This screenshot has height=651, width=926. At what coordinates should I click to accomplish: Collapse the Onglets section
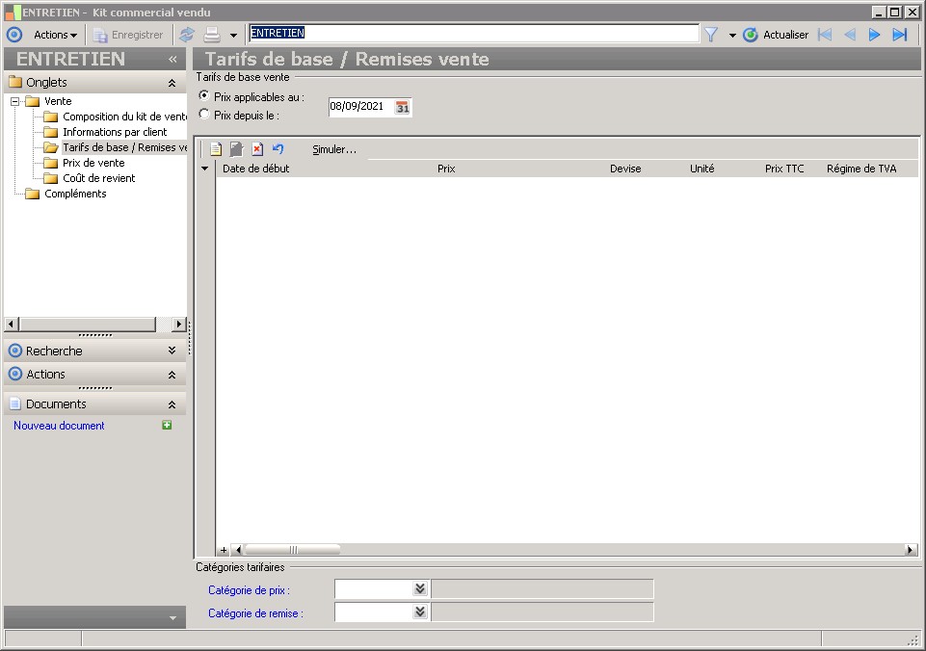click(172, 83)
